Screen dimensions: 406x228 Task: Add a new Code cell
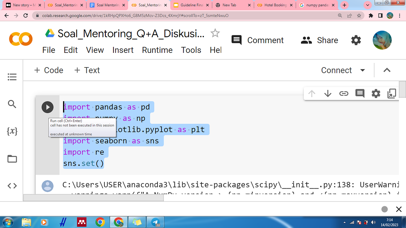[x=48, y=70]
